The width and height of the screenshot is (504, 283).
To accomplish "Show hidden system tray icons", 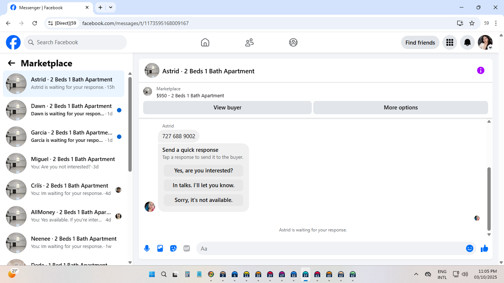I will (416, 275).
